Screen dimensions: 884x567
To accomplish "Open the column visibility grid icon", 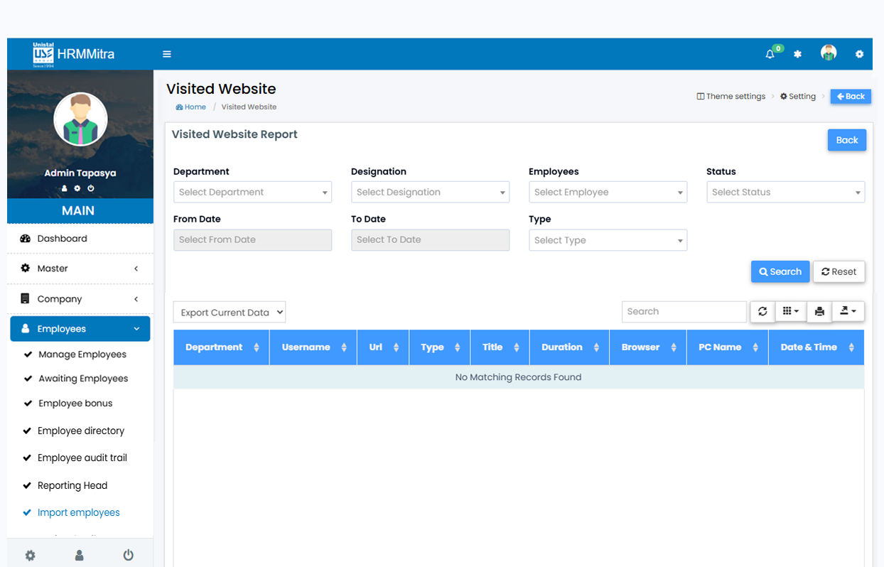I will (790, 311).
